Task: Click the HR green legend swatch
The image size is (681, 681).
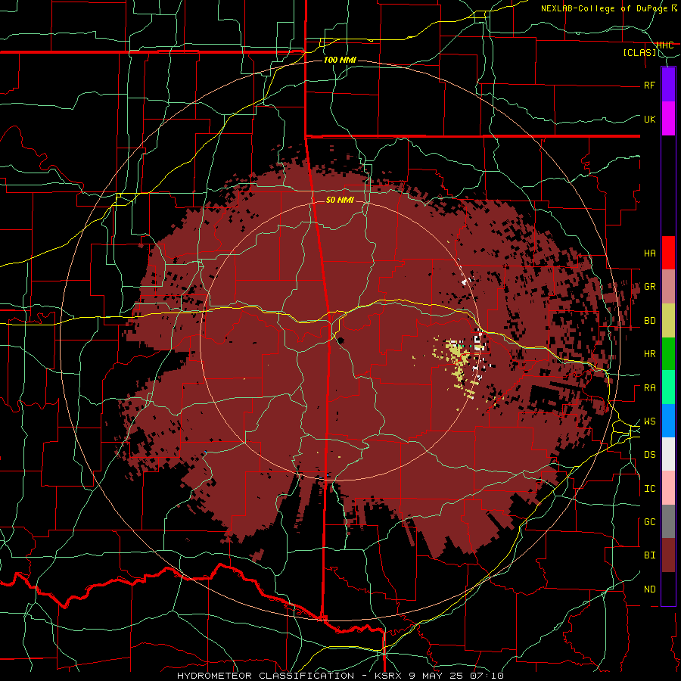Action: 668,354
